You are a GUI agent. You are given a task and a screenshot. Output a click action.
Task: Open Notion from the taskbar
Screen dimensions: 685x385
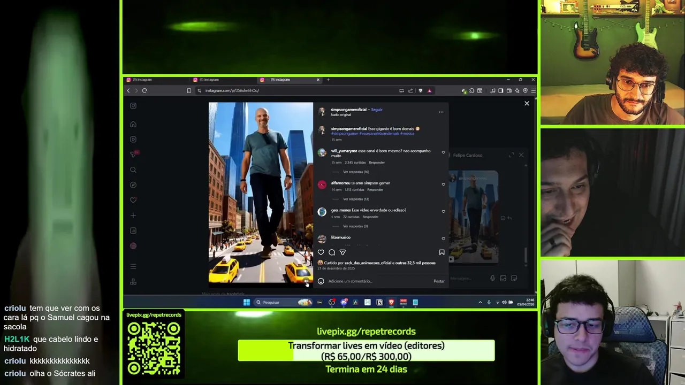pos(379,302)
